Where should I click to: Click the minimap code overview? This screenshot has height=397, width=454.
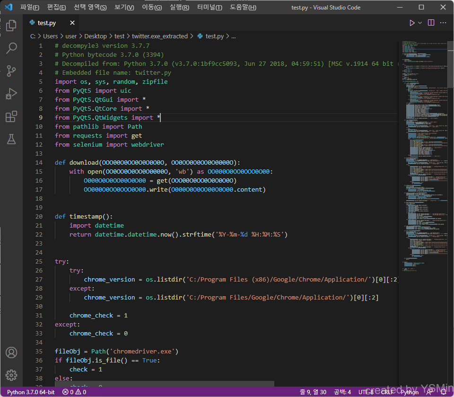click(x=424, y=157)
